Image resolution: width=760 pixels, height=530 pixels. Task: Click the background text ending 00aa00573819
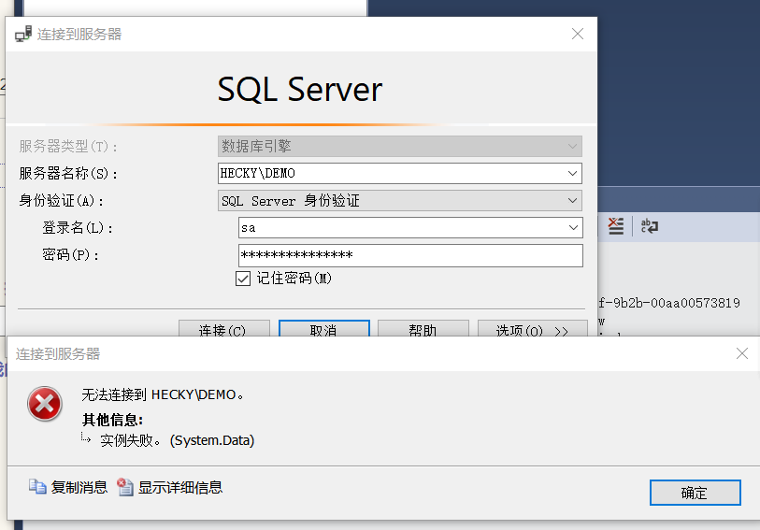point(669,303)
